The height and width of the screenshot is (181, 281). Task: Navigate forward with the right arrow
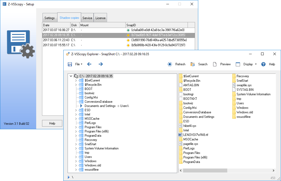tap(101, 64)
